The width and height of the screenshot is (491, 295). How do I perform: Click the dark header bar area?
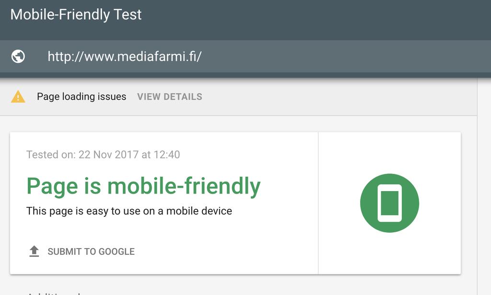pos(245,20)
